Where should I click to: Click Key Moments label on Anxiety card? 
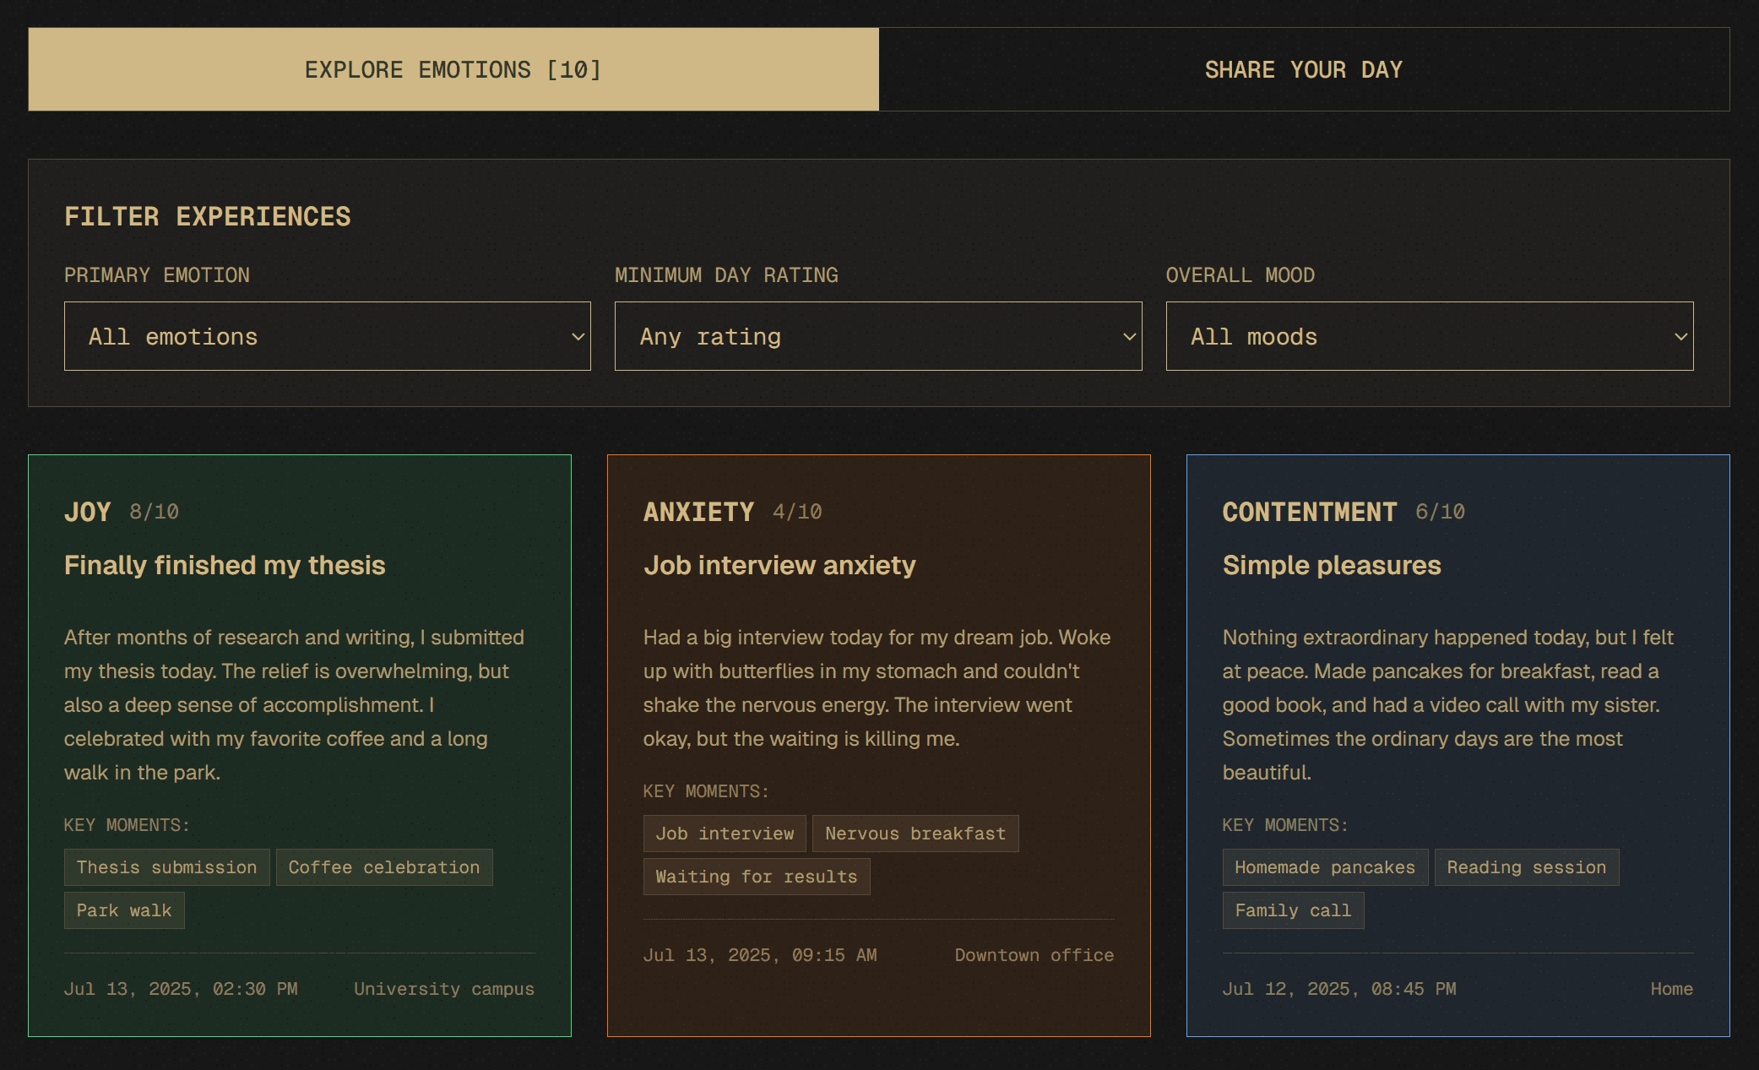coord(706,791)
